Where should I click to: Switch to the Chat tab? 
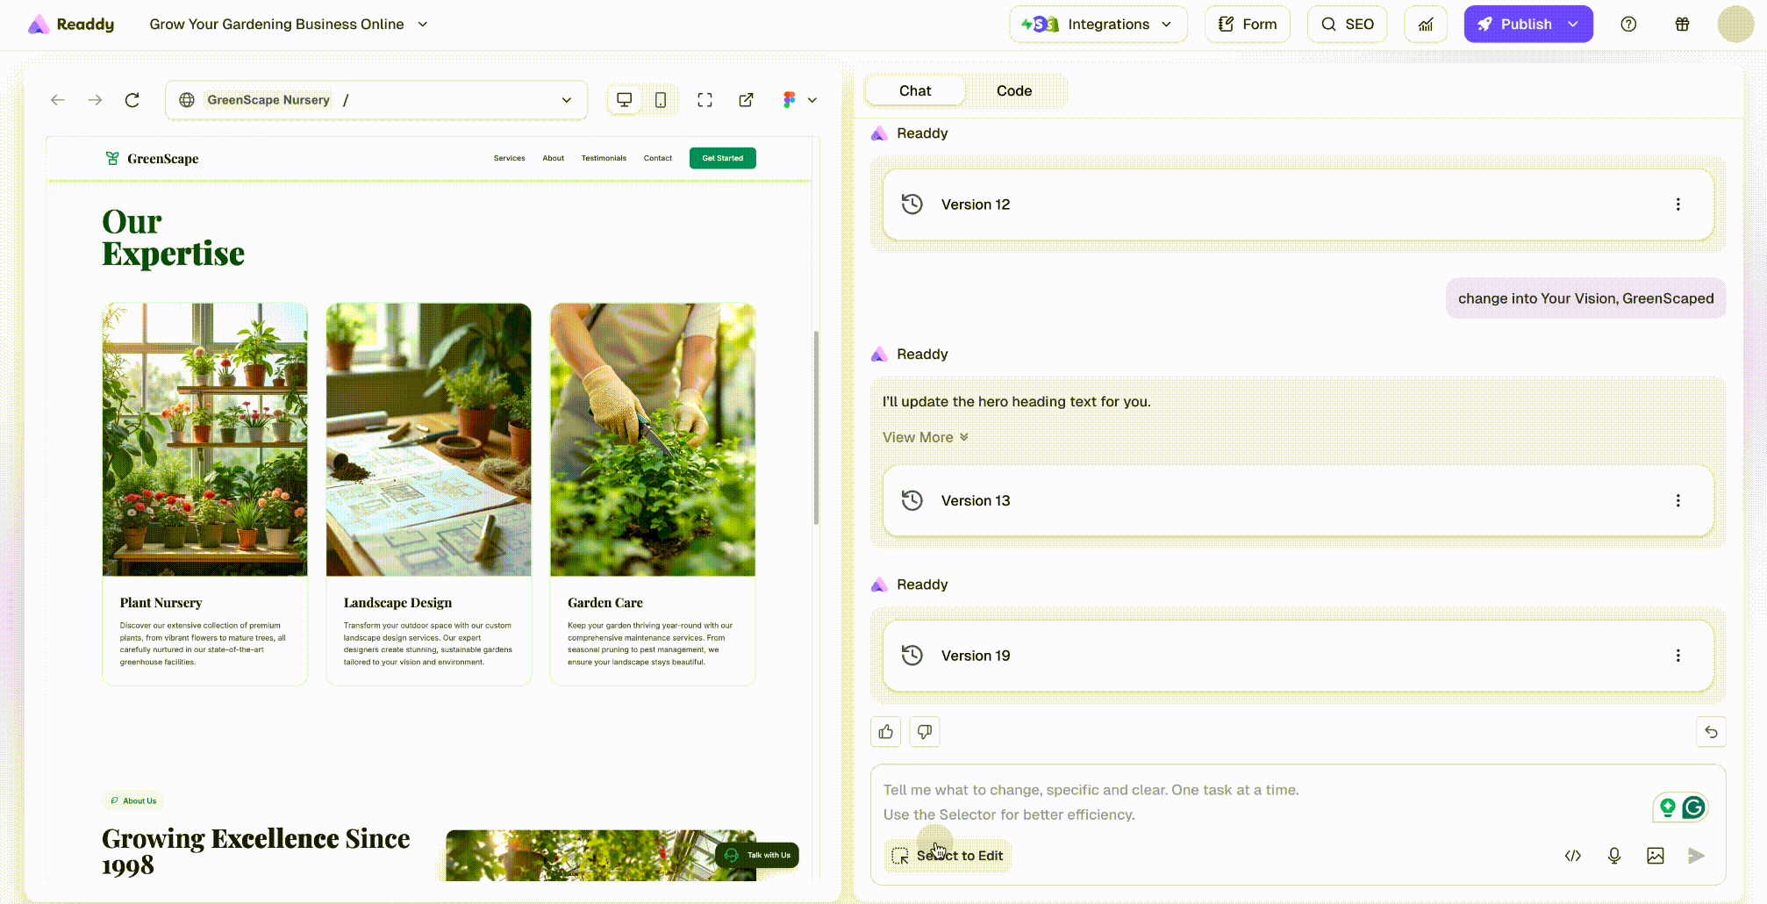(915, 90)
